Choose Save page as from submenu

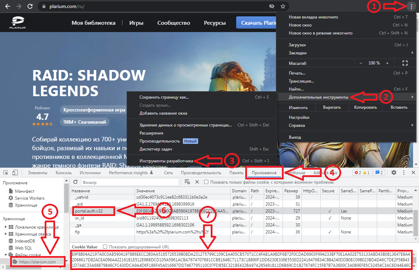pyautogui.click(x=202, y=97)
